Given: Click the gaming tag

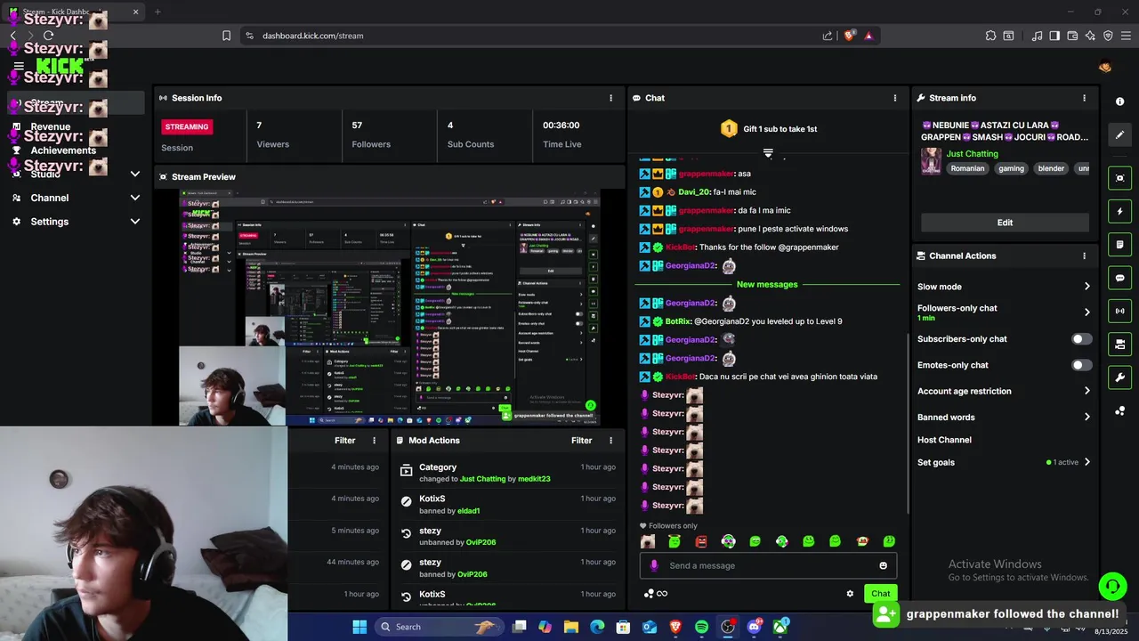Looking at the screenshot, I should point(1011,168).
